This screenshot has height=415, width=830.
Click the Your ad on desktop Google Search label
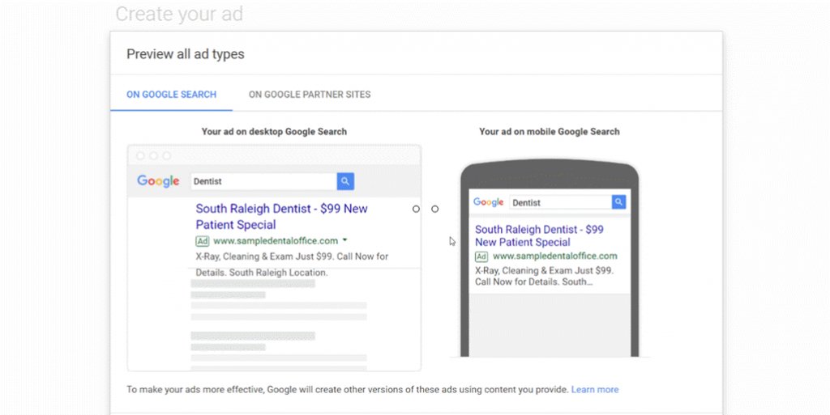click(x=274, y=132)
